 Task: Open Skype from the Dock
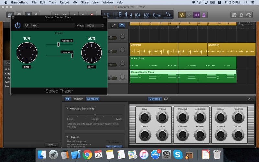[177, 155]
